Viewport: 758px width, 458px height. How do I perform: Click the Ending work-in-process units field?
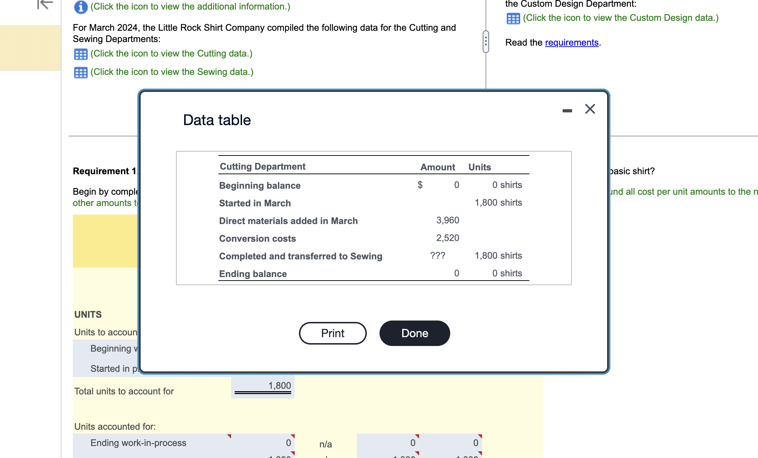(x=263, y=443)
